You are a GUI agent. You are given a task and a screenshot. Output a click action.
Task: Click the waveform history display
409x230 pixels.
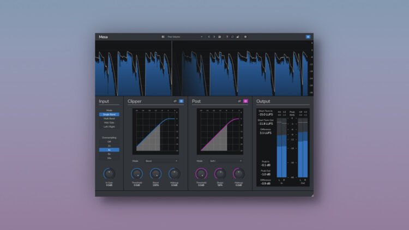[204, 68]
